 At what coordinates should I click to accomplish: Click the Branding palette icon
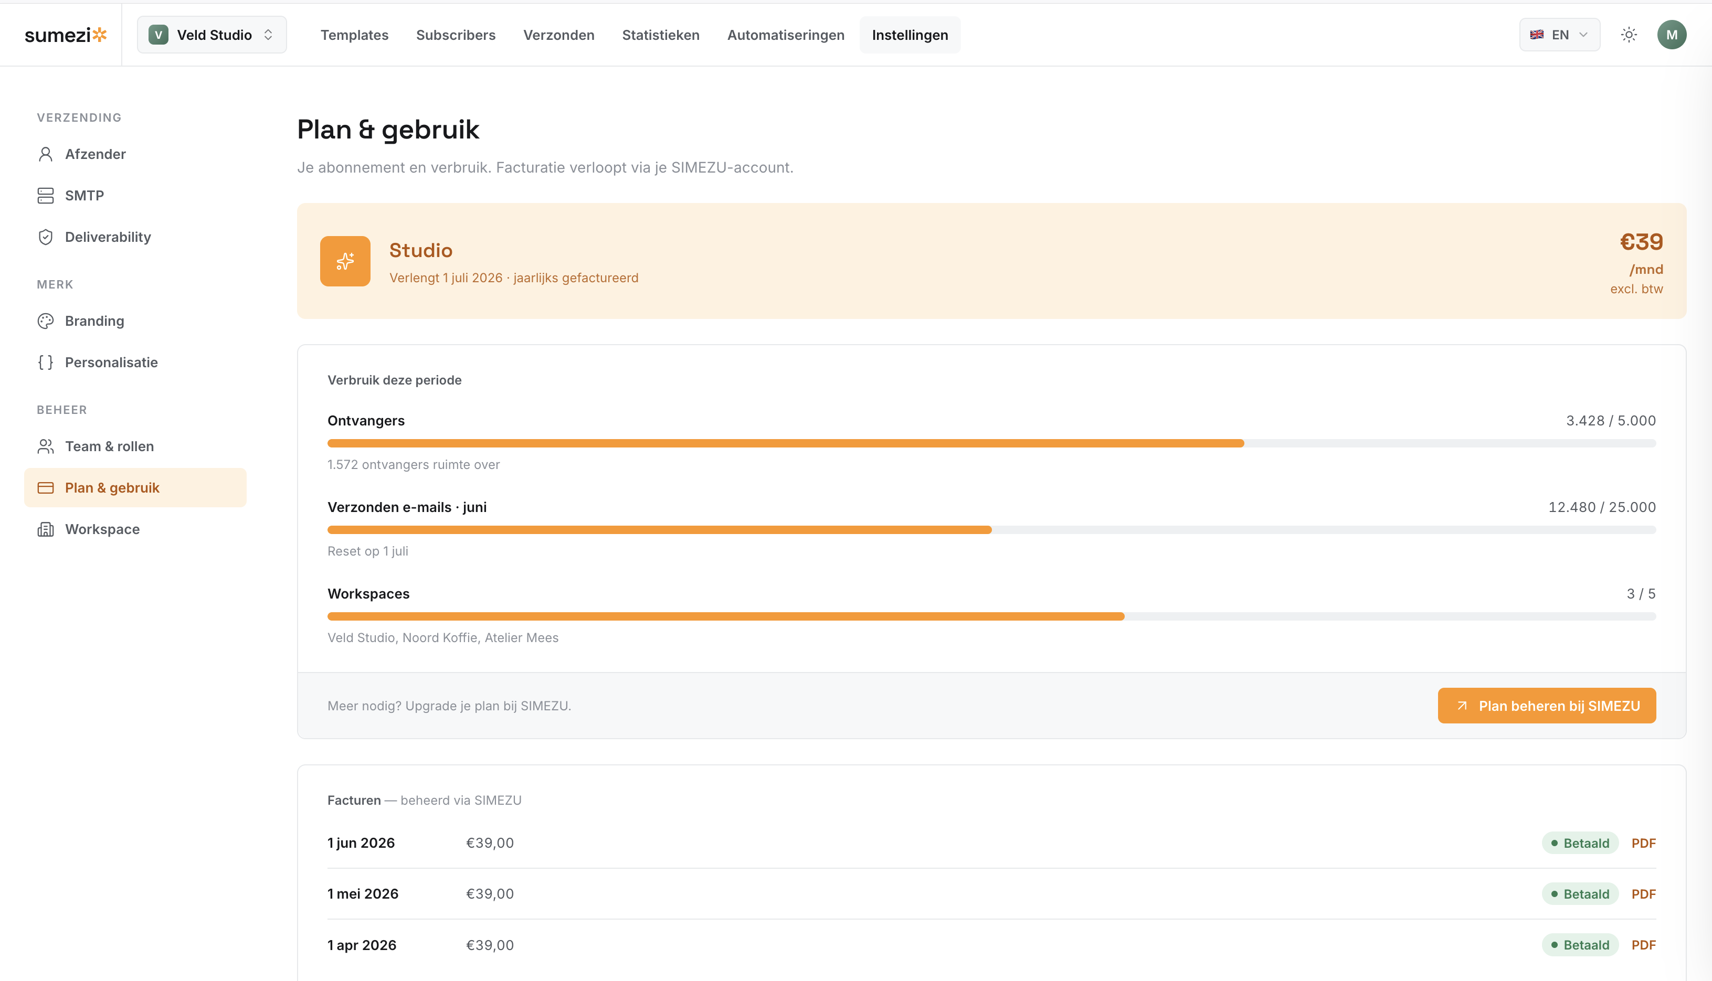pos(45,321)
